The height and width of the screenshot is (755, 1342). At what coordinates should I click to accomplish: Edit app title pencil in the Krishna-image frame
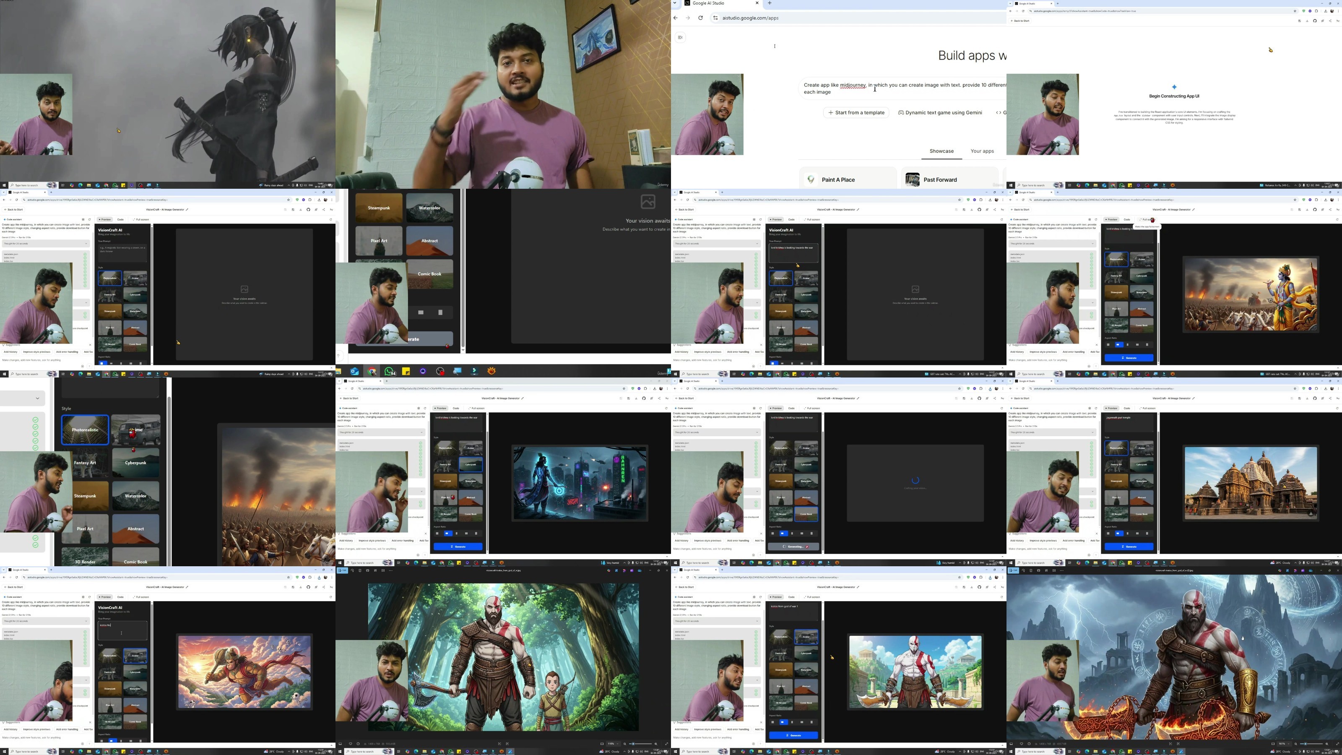tap(1194, 210)
